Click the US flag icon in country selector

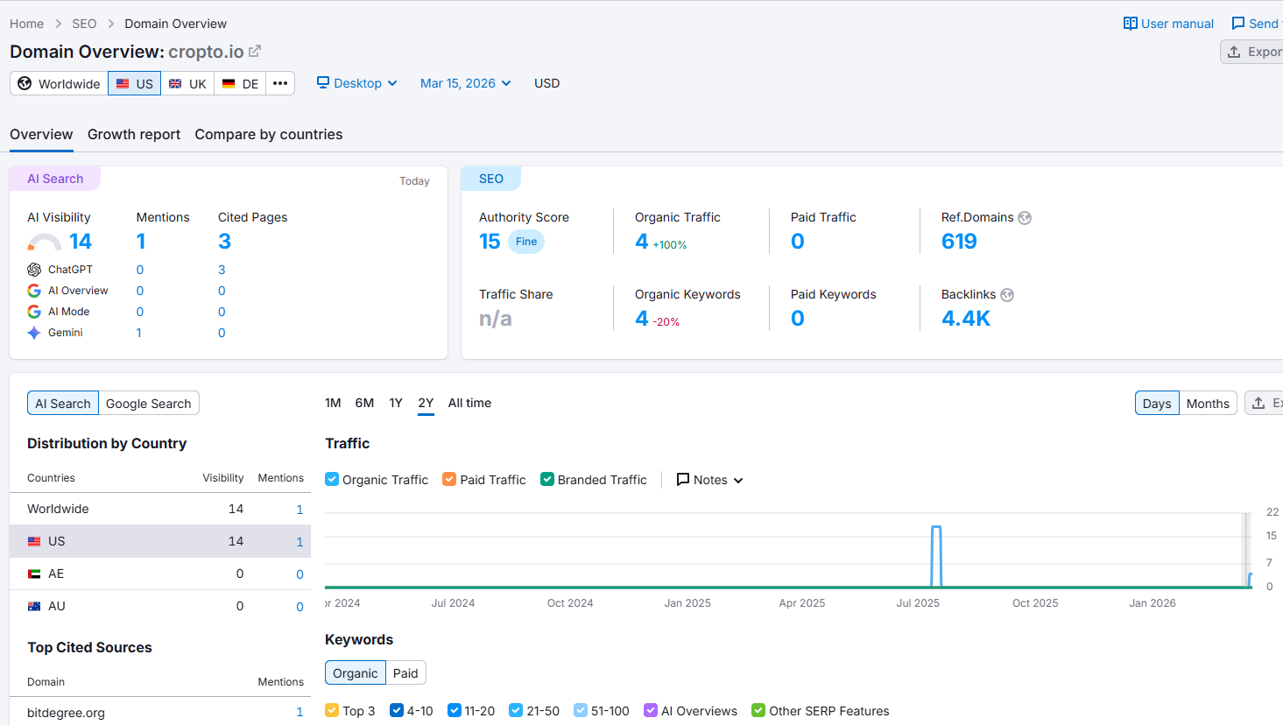(x=123, y=84)
